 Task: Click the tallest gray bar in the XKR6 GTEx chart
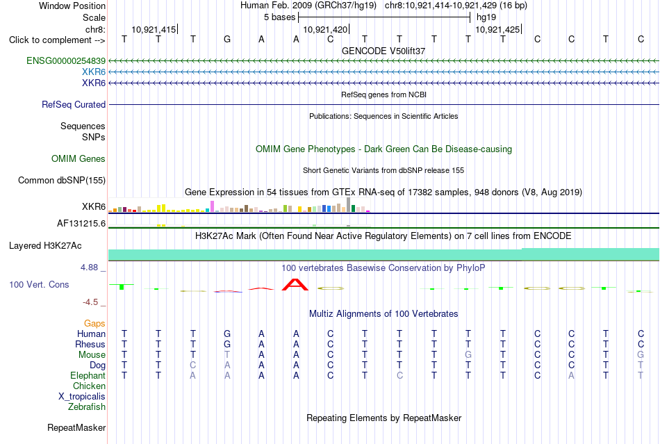click(x=349, y=204)
